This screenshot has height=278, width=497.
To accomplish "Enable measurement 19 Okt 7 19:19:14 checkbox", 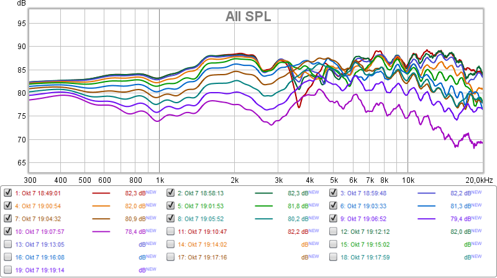I will (8, 270).
